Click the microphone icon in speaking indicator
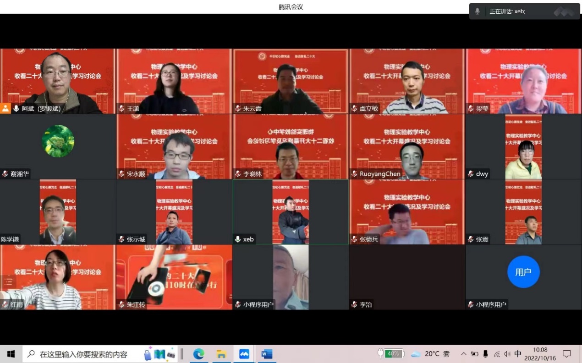This screenshot has width=582, height=363. 477,11
